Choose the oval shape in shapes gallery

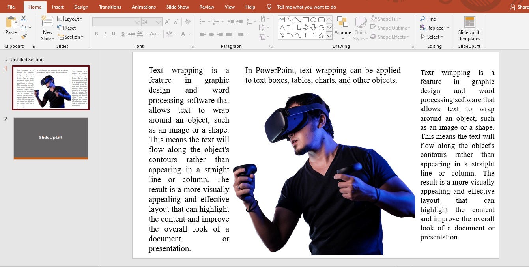point(313,19)
